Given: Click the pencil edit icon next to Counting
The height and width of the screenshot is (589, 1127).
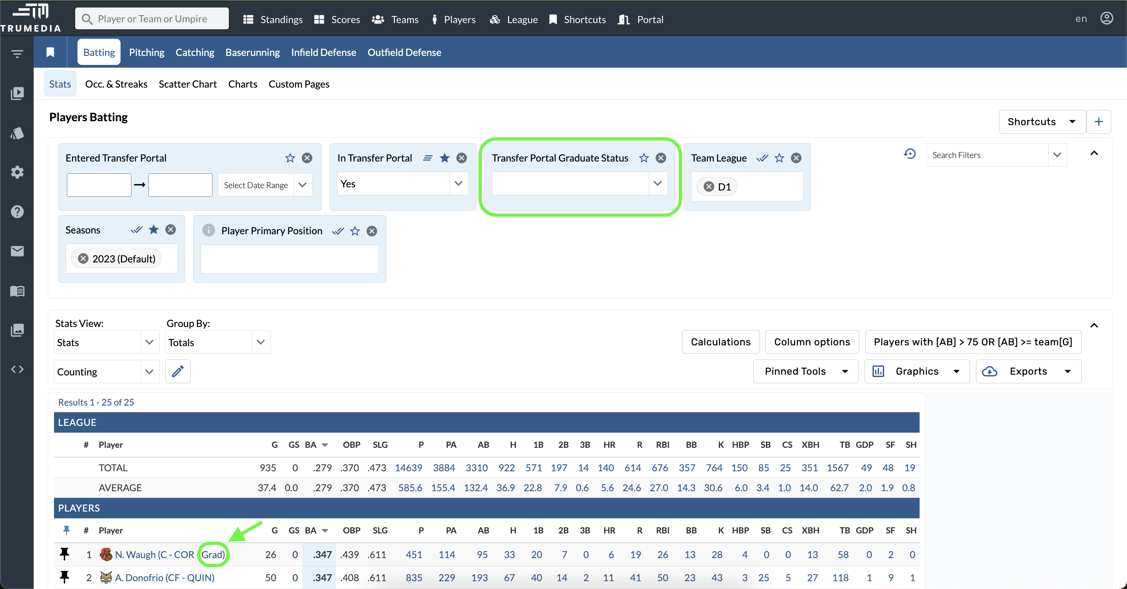Looking at the screenshot, I should point(177,372).
